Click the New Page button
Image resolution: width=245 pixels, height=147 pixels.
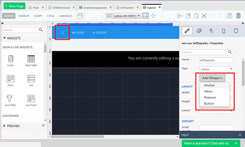[x=14, y=6]
